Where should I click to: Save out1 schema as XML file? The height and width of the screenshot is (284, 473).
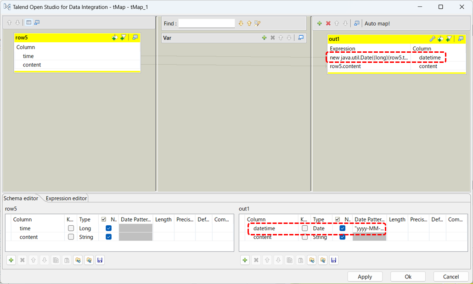[x=334, y=260]
